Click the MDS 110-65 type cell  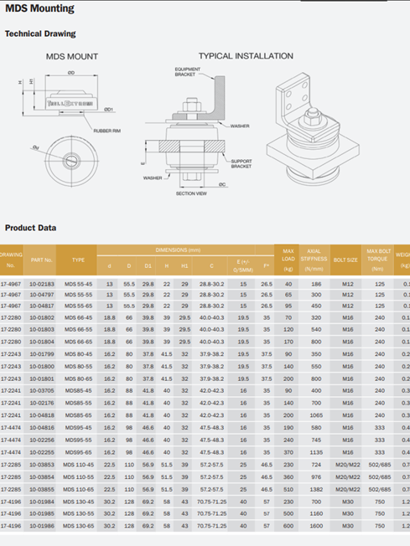pos(79,489)
